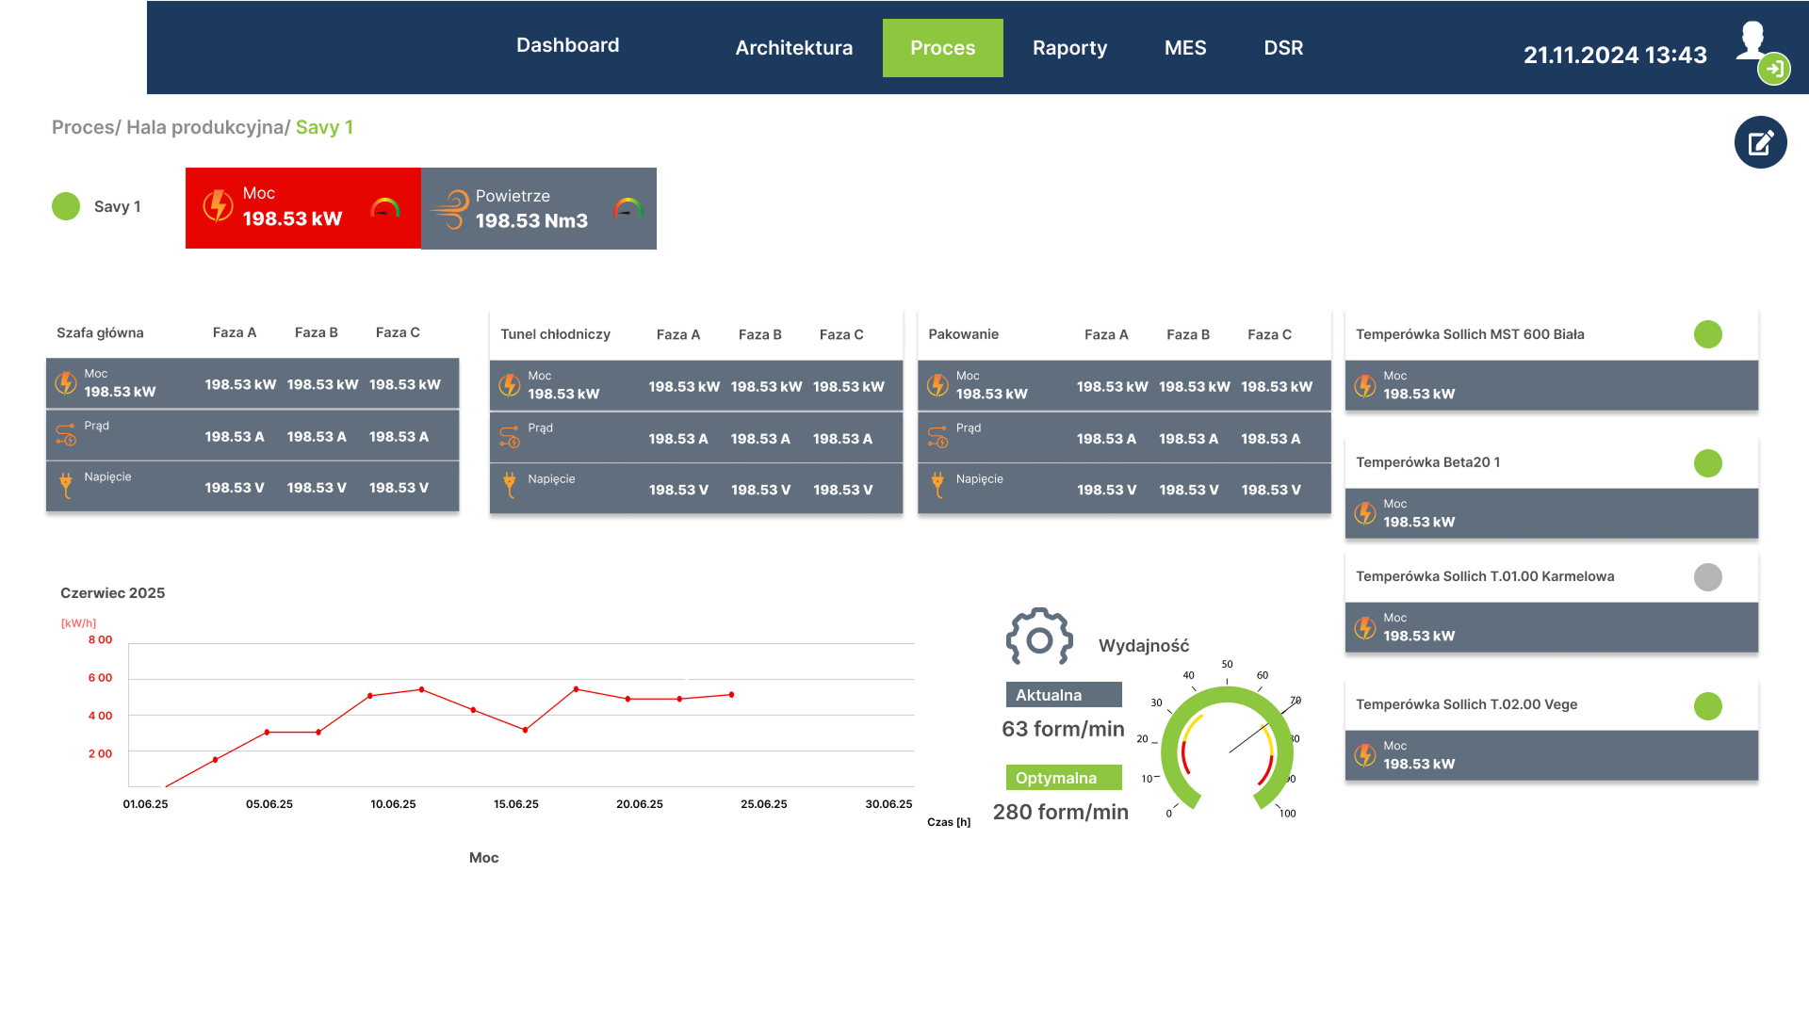The height and width of the screenshot is (1017, 1809).
Task: Click the Moc lightning icon in Pakowanie
Action: click(937, 385)
